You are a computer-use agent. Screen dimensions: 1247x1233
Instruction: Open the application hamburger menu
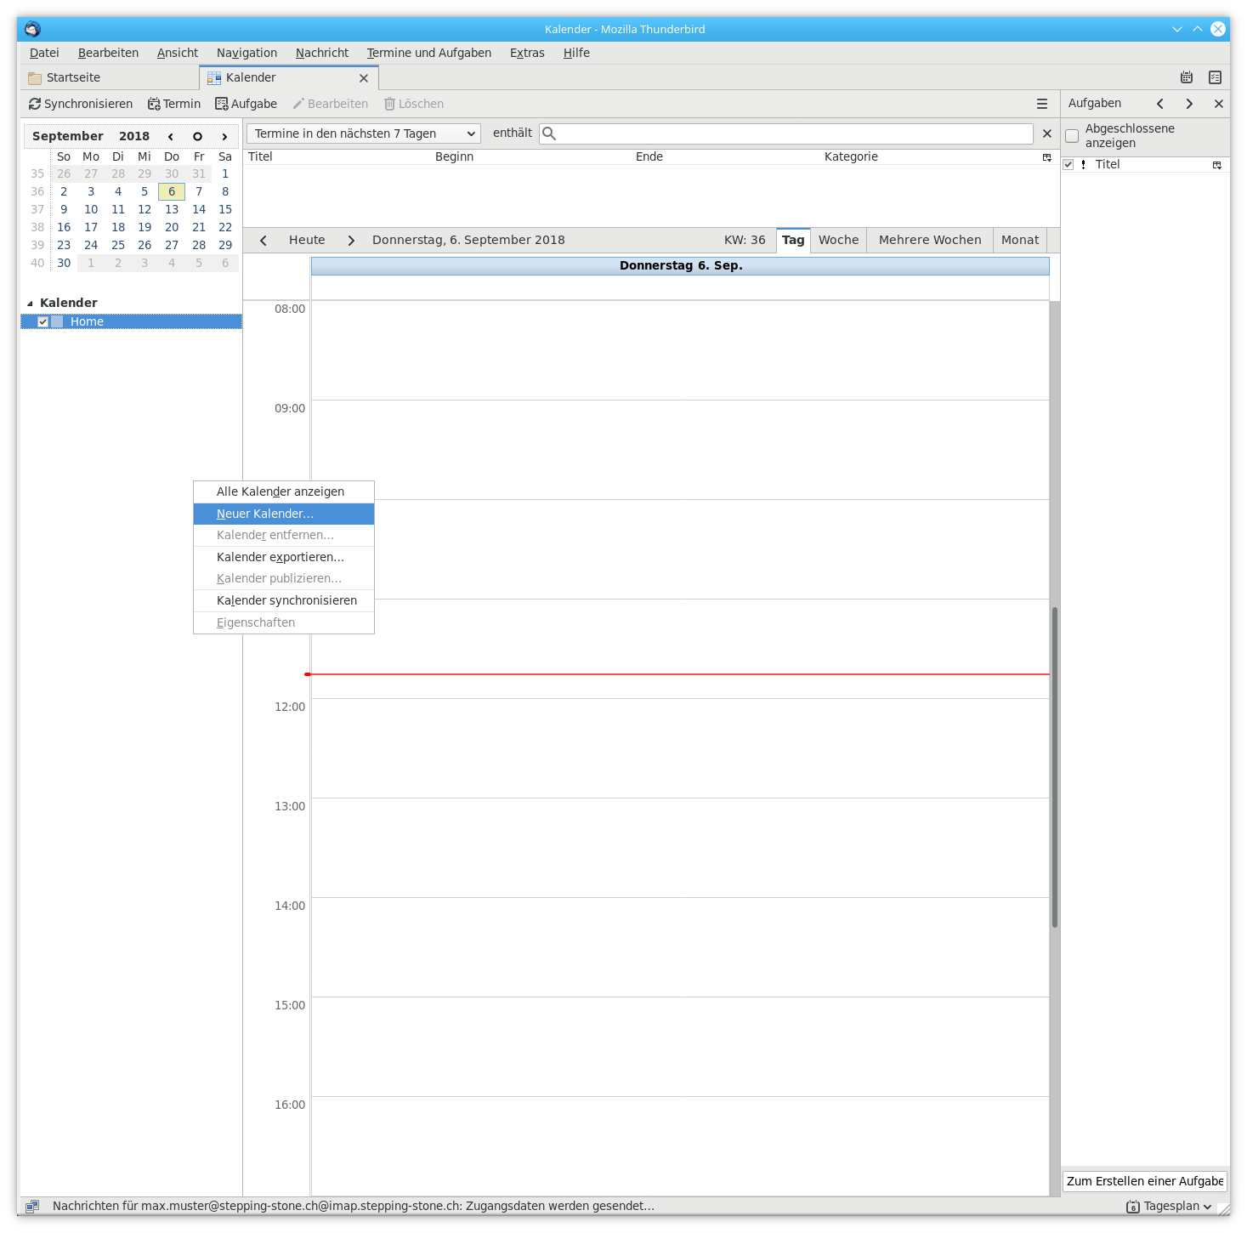pyautogui.click(x=1041, y=104)
